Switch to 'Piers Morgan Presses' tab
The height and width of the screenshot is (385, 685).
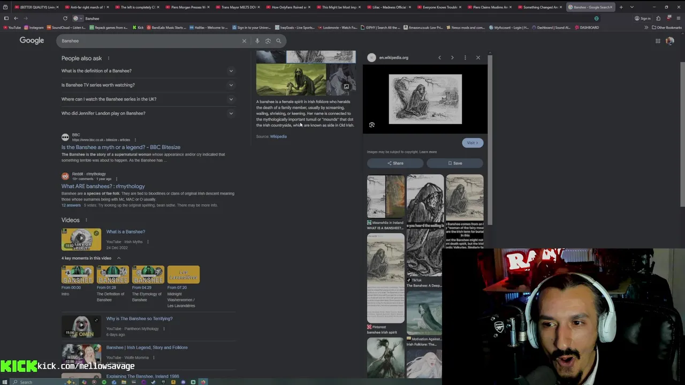[186, 7]
